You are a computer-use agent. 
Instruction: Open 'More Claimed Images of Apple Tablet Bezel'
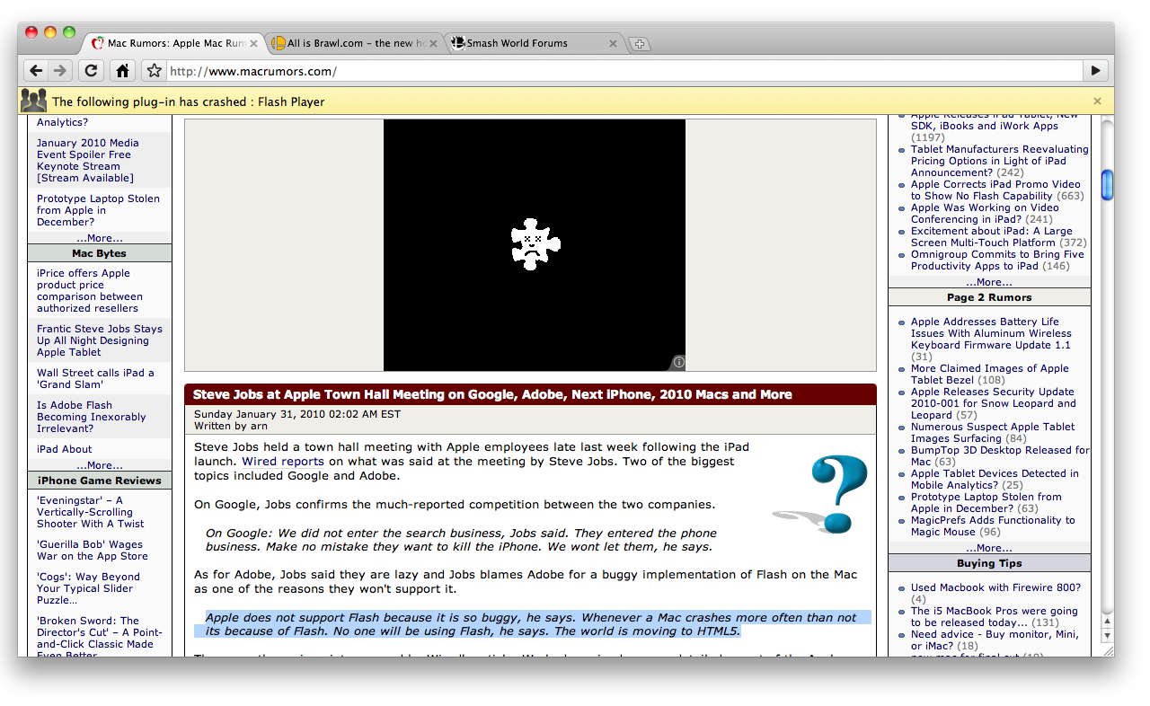(990, 374)
